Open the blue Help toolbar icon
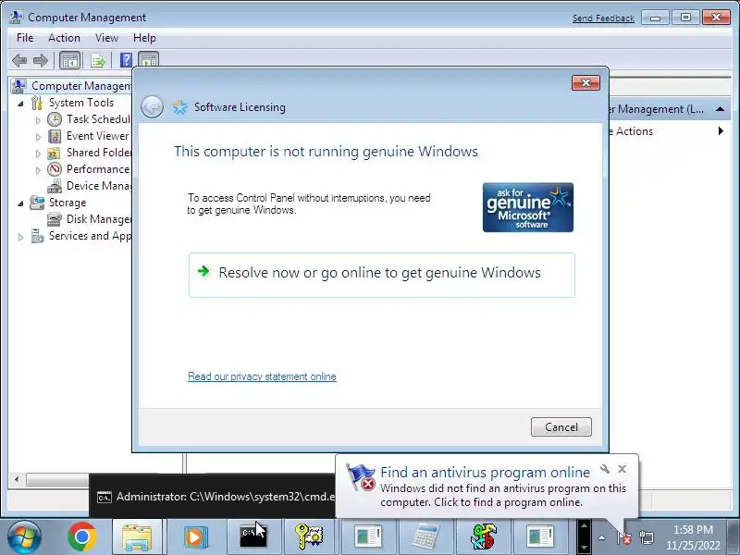Screen dimensions: 740x555 click(126, 60)
